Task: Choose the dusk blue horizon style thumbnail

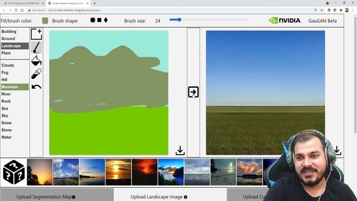Action: point(92,172)
